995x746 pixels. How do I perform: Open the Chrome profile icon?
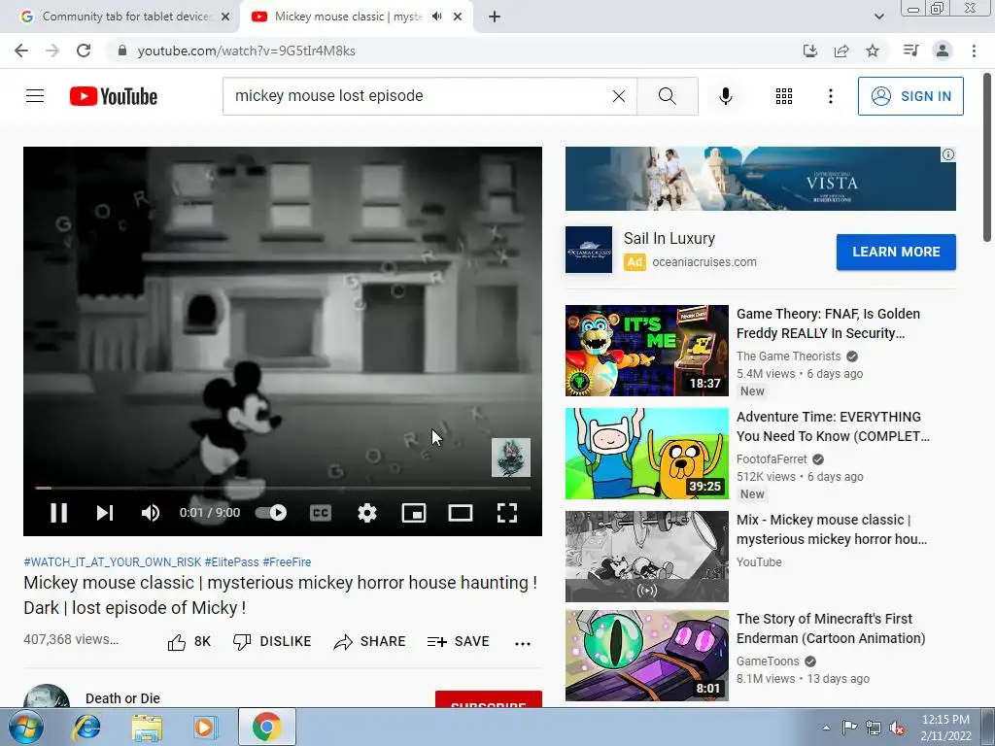point(943,51)
